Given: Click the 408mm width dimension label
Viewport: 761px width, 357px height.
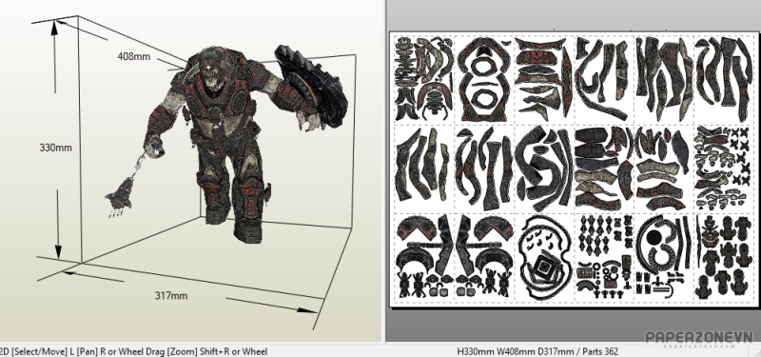Looking at the screenshot, I should tap(134, 56).
